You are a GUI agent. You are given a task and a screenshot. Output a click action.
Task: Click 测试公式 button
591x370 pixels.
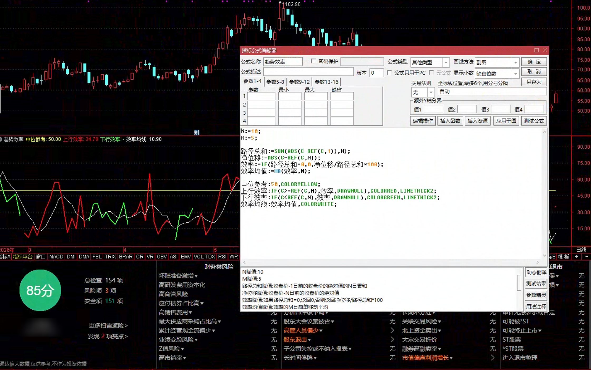534,121
